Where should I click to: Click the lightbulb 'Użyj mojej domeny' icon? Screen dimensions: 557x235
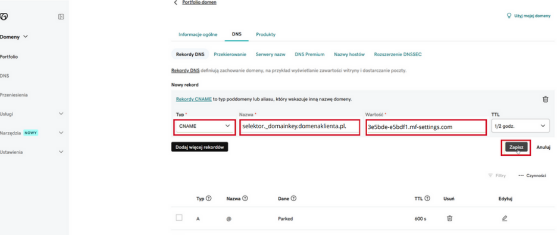point(509,16)
